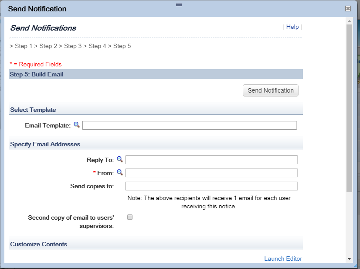Viewport: 360px width, 269px height.
Task: Click the dialog drag handle icon at top
Action: [179, 5]
